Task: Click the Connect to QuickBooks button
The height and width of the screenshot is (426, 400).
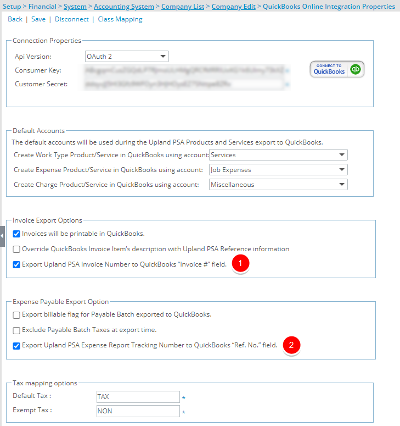Action: [x=337, y=69]
